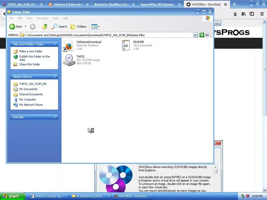Switch to THPS2_Win_ROM_EN browser tab
The width and height of the screenshot is (267, 200).
22,4
